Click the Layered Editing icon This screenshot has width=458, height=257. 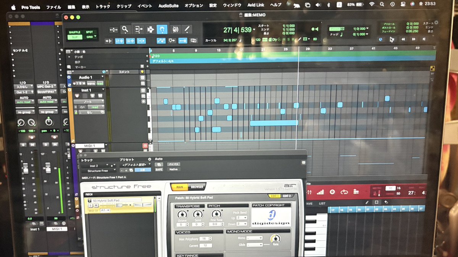[194, 40]
